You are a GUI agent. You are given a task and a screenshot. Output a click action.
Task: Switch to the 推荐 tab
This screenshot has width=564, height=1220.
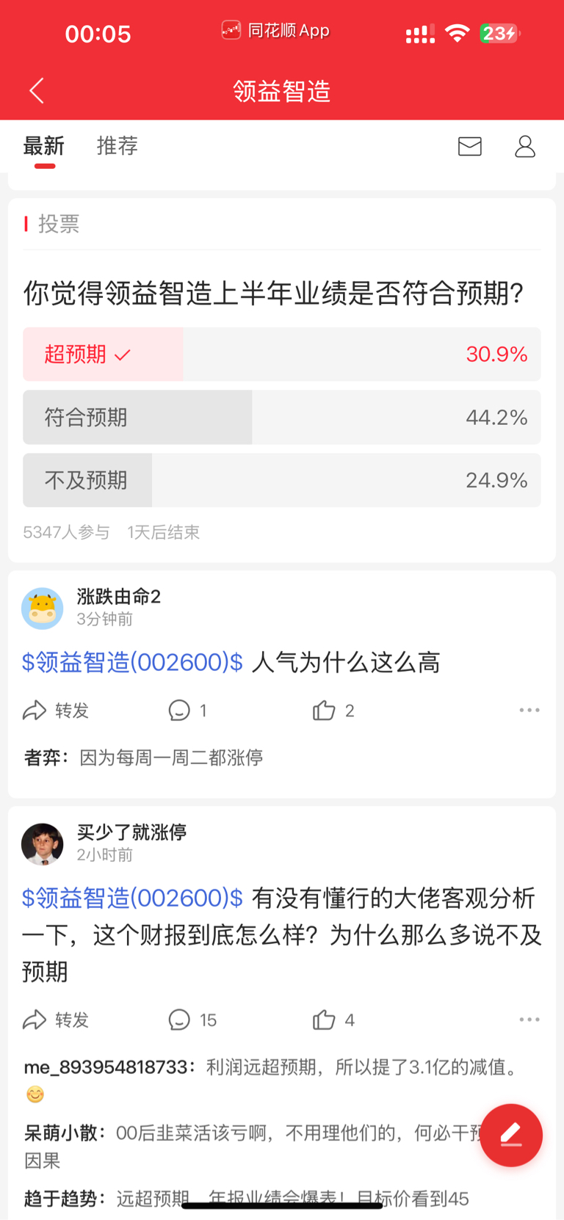[117, 145]
